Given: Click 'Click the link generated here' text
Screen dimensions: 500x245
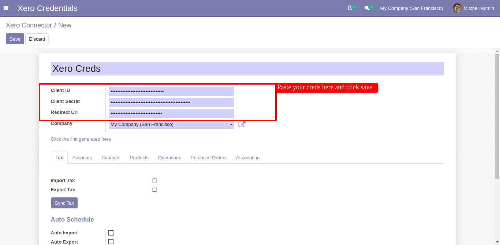Looking at the screenshot, I should click(81, 139).
